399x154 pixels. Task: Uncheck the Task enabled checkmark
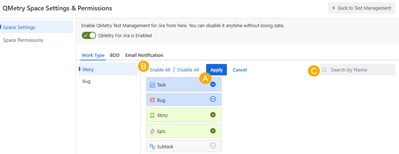coord(213,84)
